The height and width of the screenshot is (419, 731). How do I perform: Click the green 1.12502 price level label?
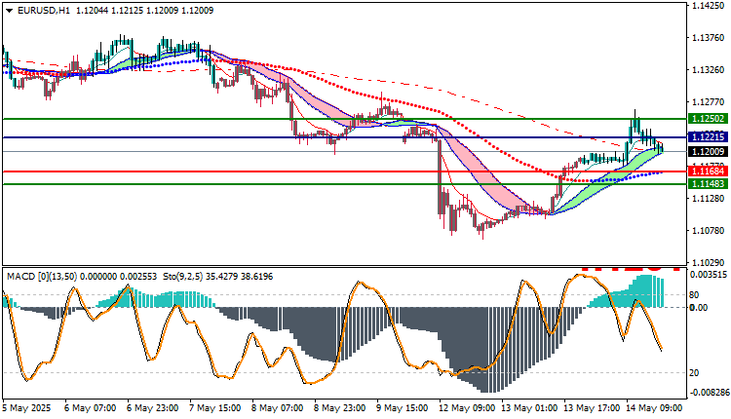pyautogui.click(x=709, y=119)
